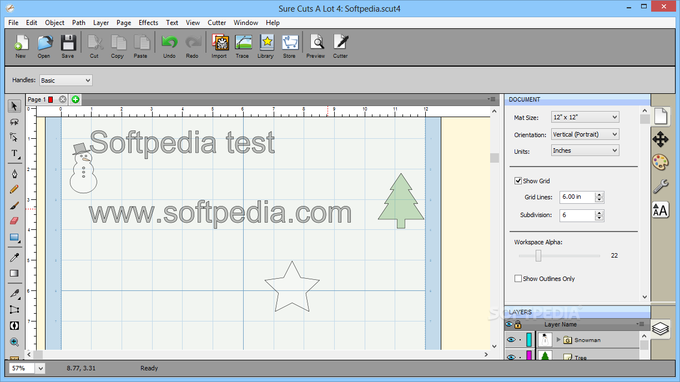This screenshot has width=680, height=382.
Task: Enable Show Outlines Only checkbox
Action: [518, 279]
